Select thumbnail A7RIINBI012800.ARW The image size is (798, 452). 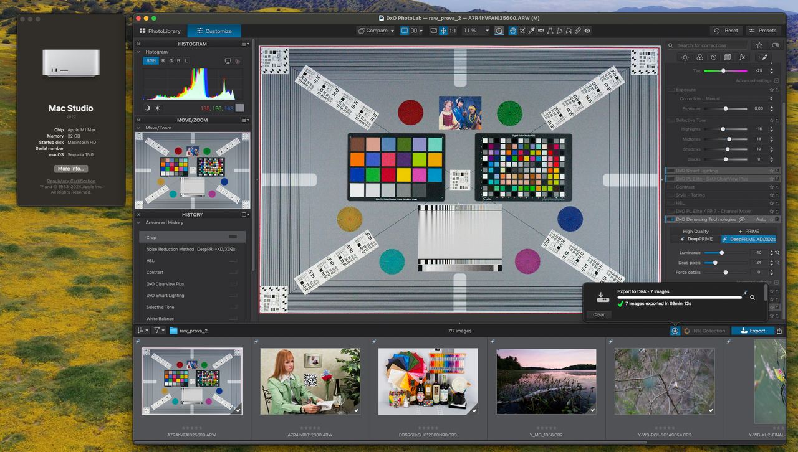(x=310, y=381)
